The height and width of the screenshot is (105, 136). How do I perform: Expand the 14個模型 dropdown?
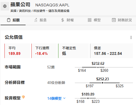[56, 98]
